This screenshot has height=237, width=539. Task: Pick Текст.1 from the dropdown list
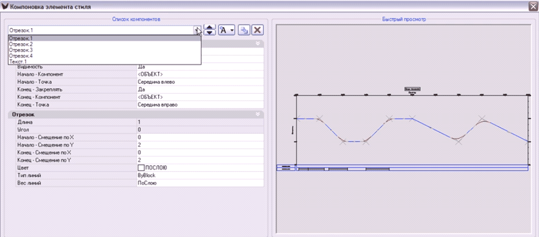[19, 62]
